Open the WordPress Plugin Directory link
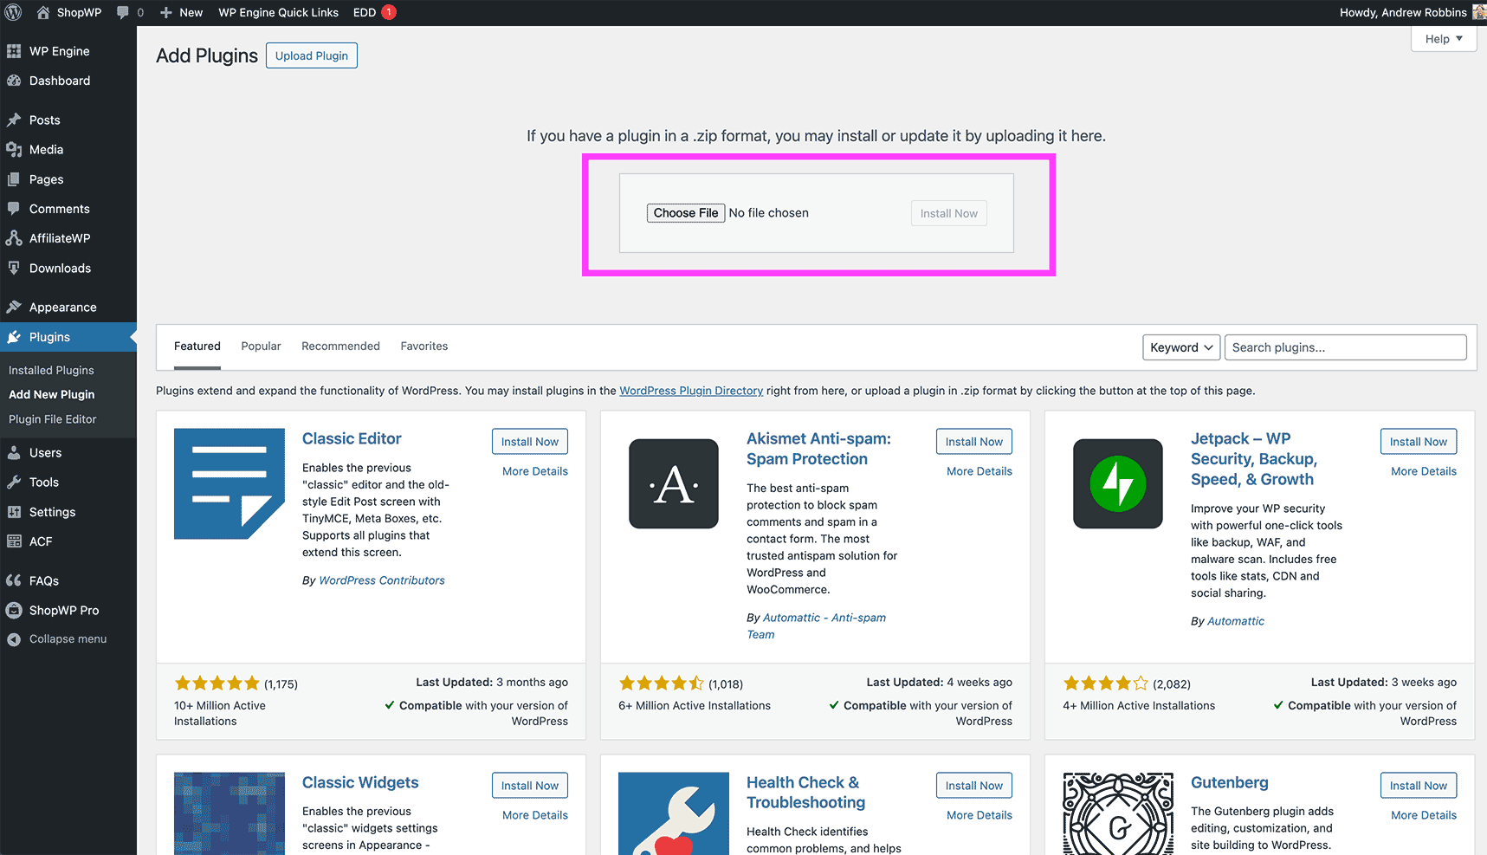Image resolution: width=1487 pixels, height=855 pixels. tap(691, 391)
